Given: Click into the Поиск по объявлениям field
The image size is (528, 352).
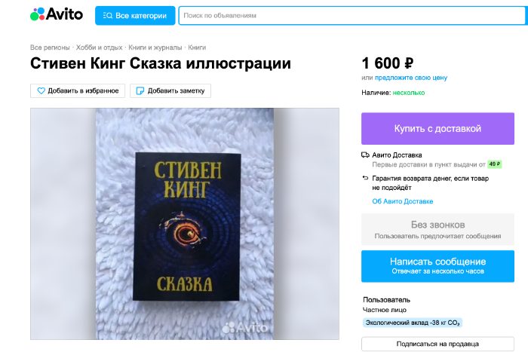Looking at the screenshot, I should point(353,16).
